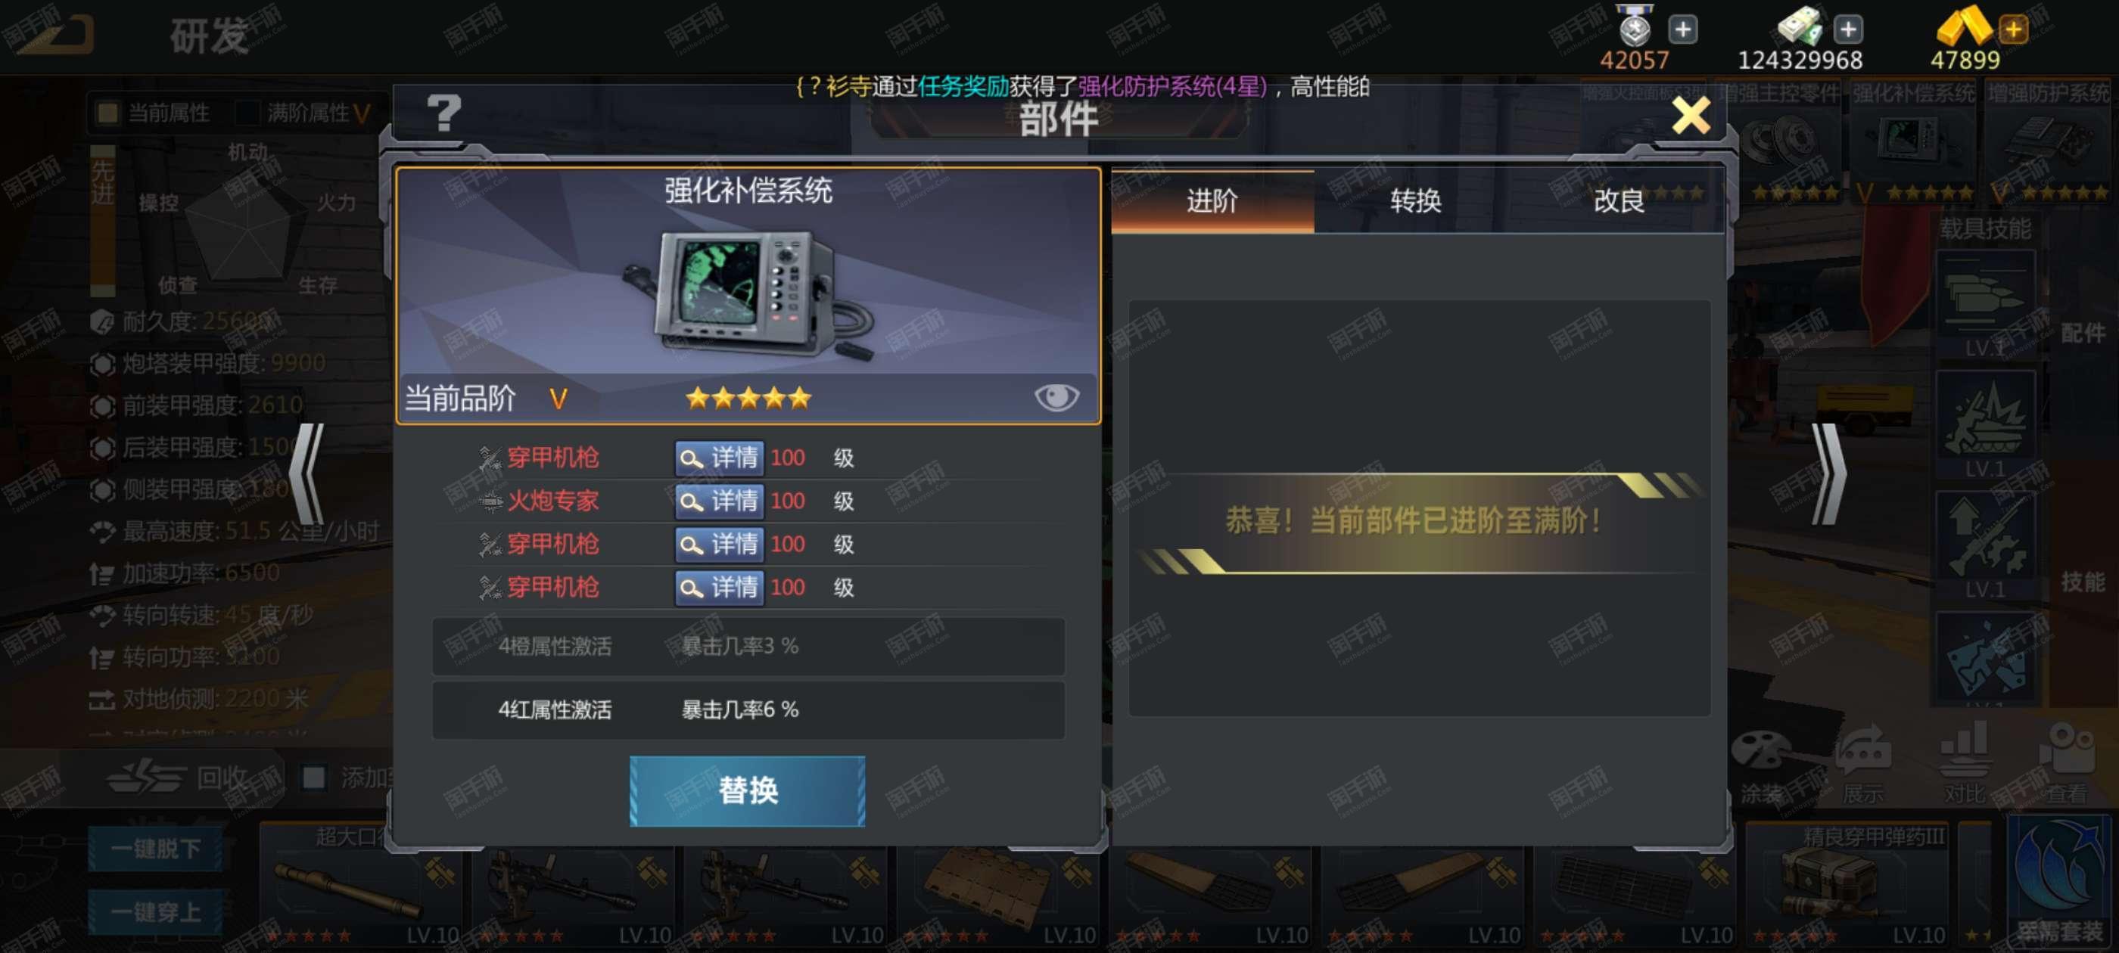This screenshot has height=953, width=2119.
Task: Click the plus icon beside medal currency 42057
Action: pos(1683,29)
